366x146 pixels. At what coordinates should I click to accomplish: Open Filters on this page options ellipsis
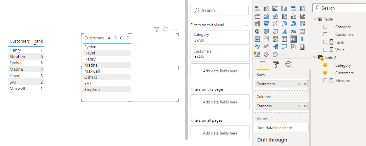point(247,90)
